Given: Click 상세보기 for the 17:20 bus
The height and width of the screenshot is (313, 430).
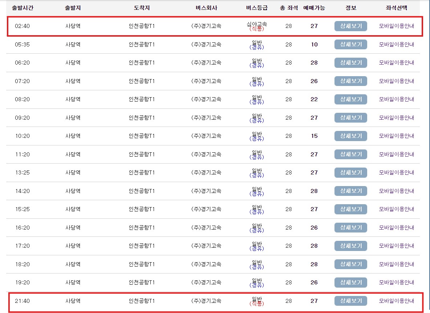Looking at the screenshot, I should pos(350,246).
